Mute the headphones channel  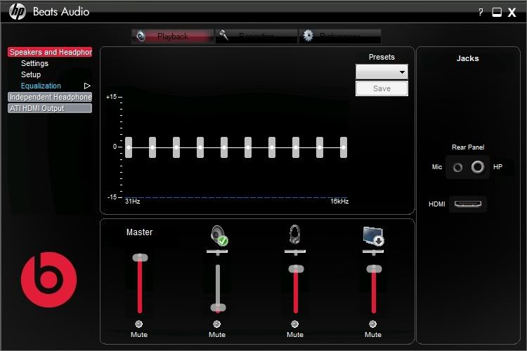[294, 324]
